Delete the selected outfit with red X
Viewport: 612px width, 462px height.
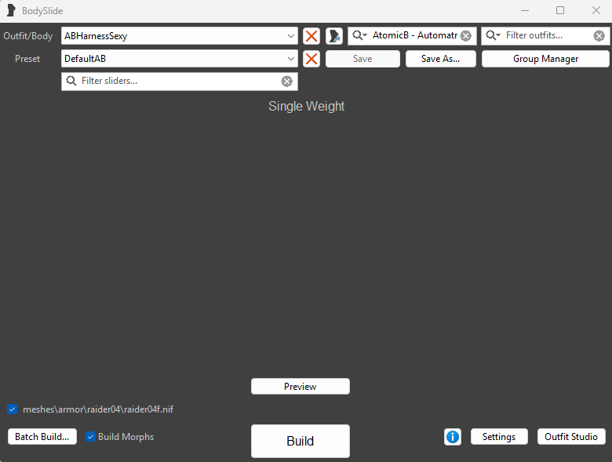click(311, 36)
